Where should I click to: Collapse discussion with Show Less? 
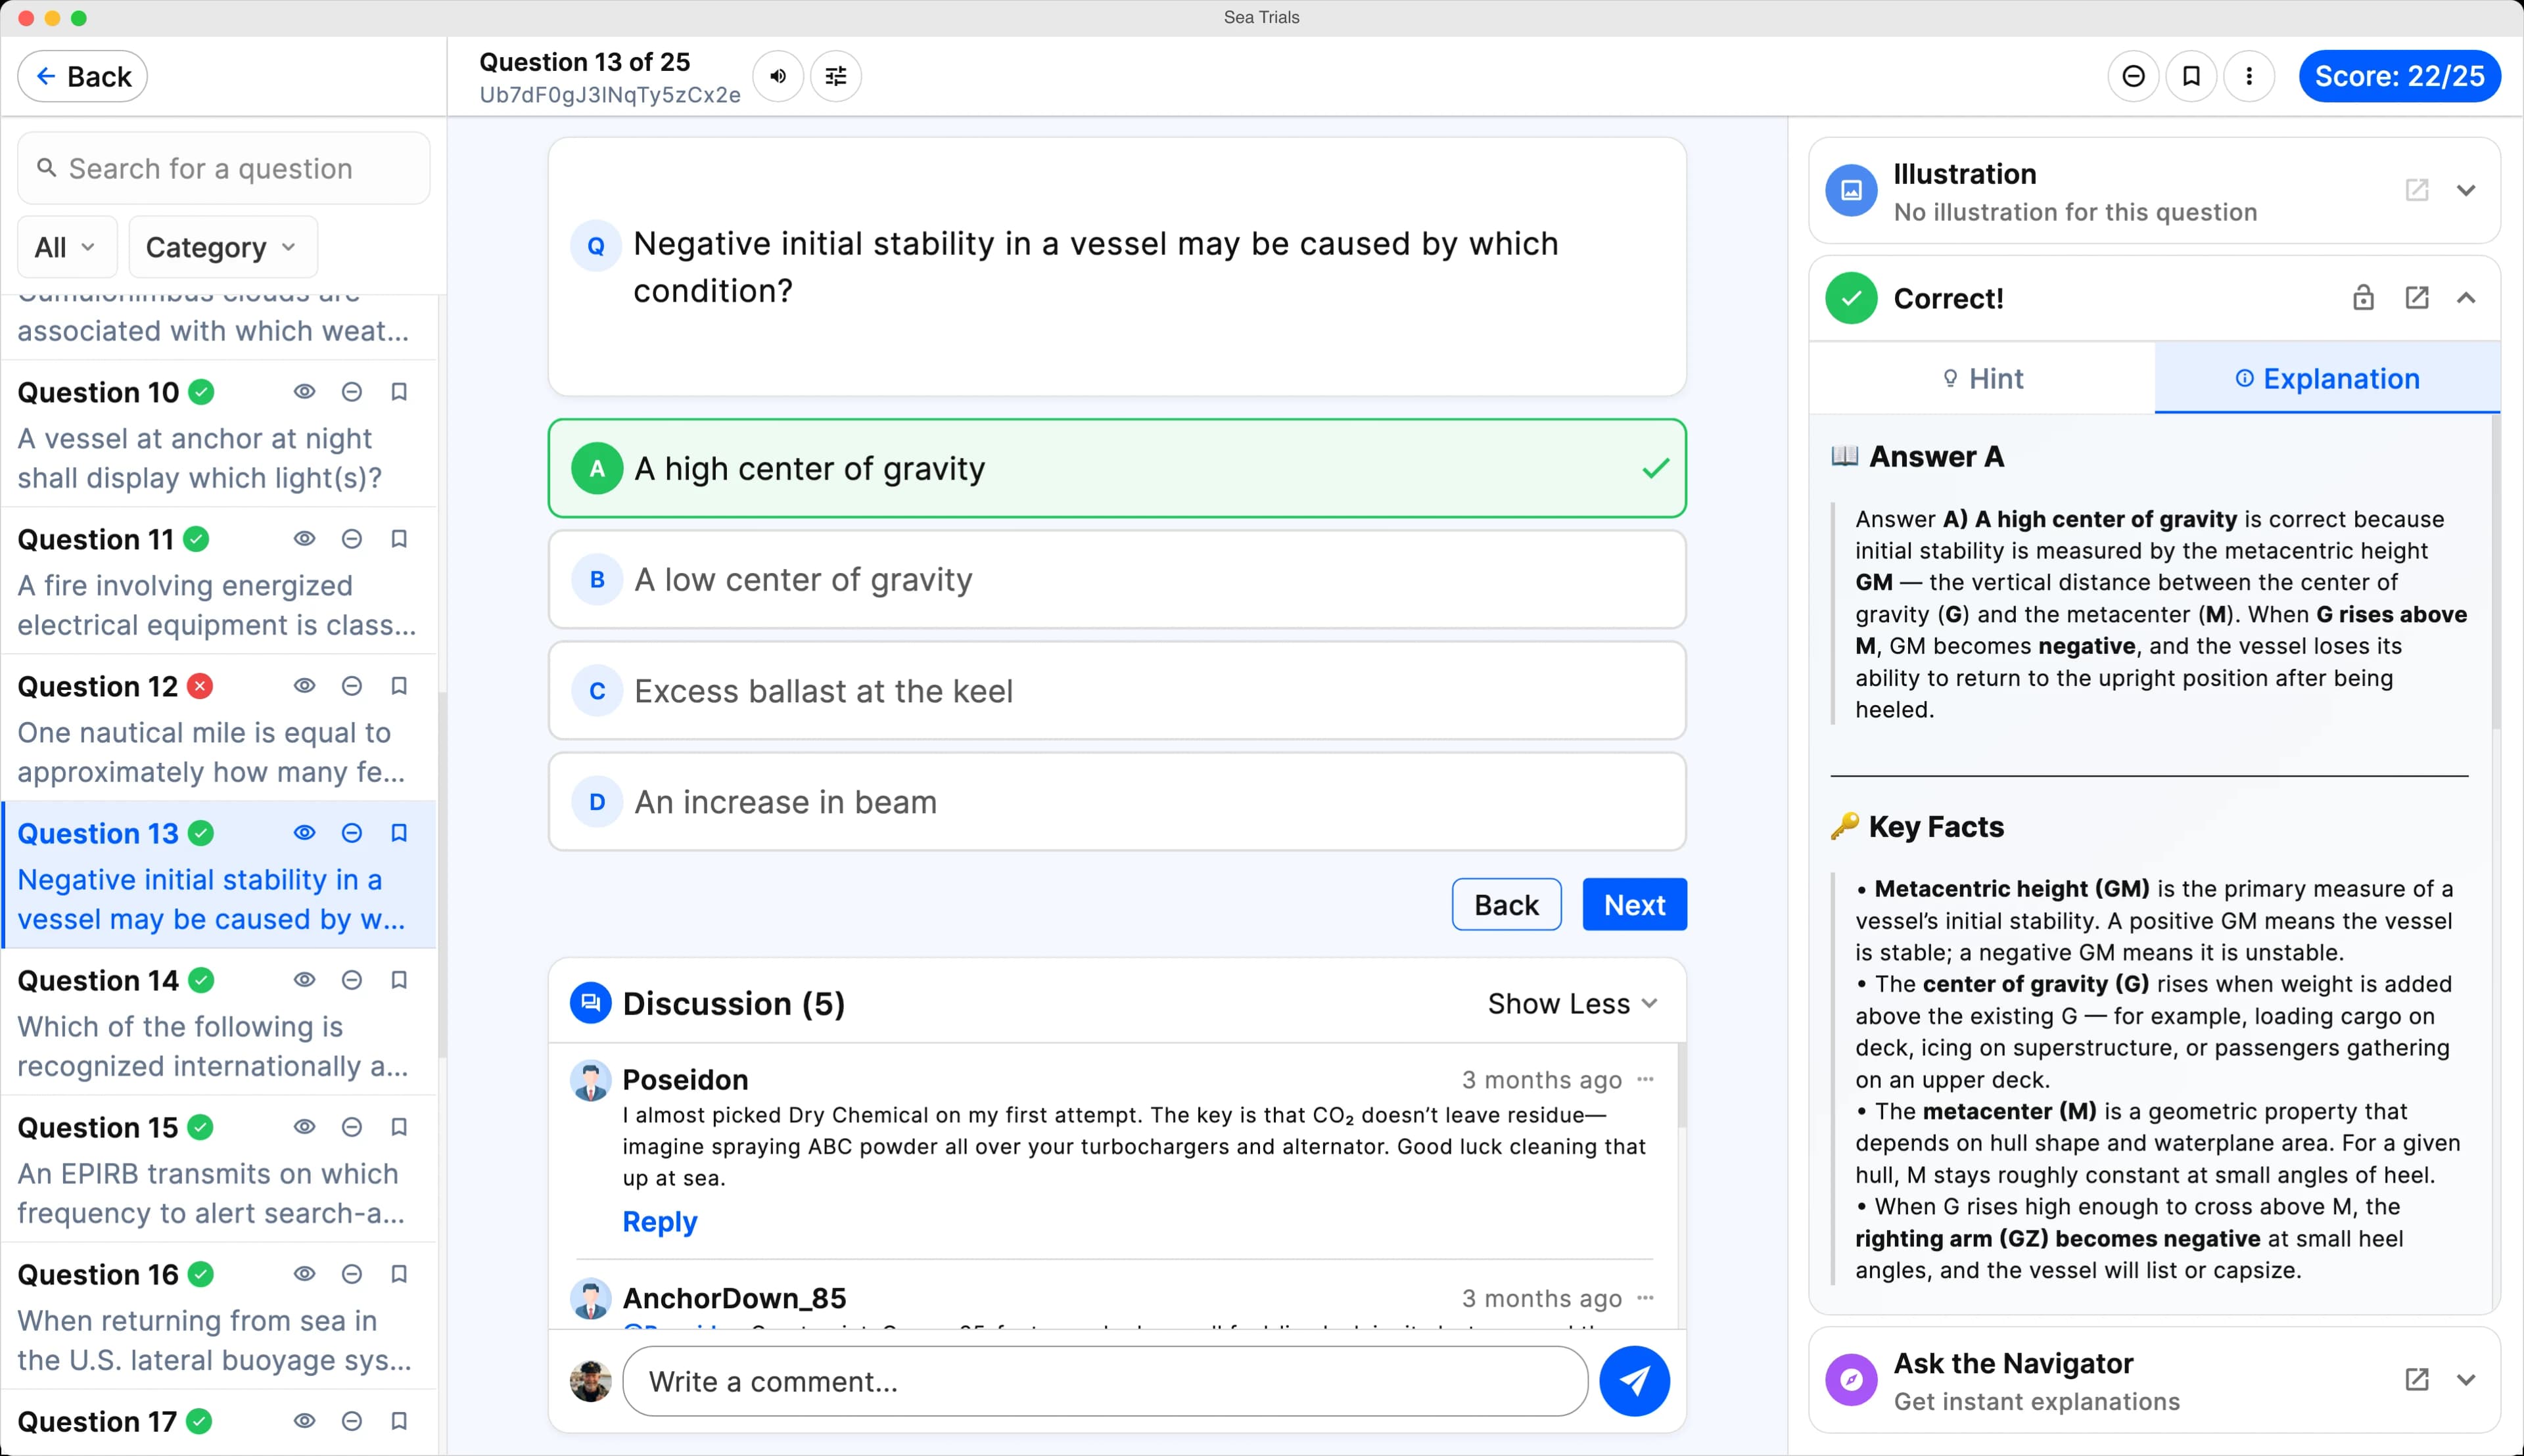pos(1572,1003)
